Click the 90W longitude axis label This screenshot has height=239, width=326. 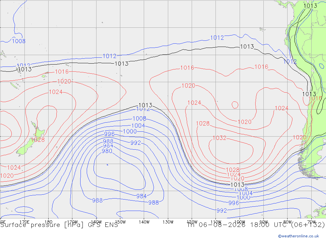(x=264, y=222)
